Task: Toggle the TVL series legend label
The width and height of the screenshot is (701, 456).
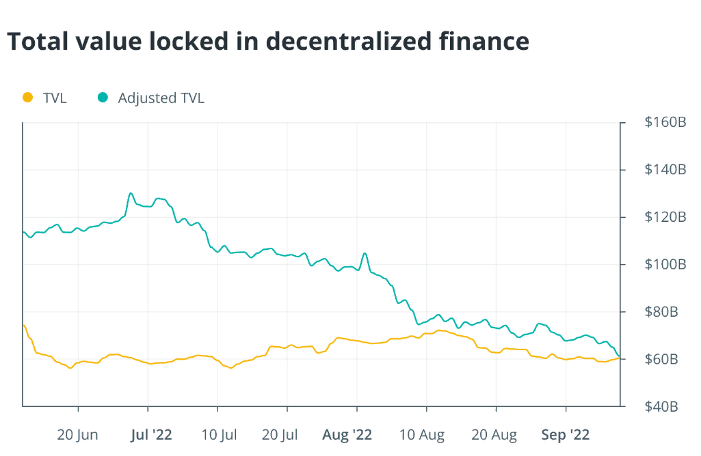Action: coord(55,98)
